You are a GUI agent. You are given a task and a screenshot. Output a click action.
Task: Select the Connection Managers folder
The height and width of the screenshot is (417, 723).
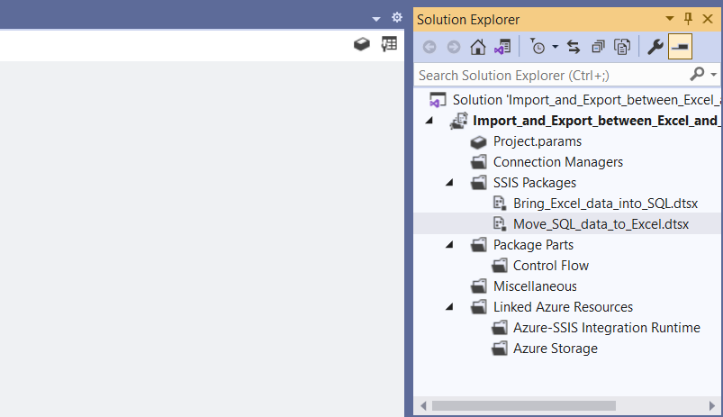(557, 162)
